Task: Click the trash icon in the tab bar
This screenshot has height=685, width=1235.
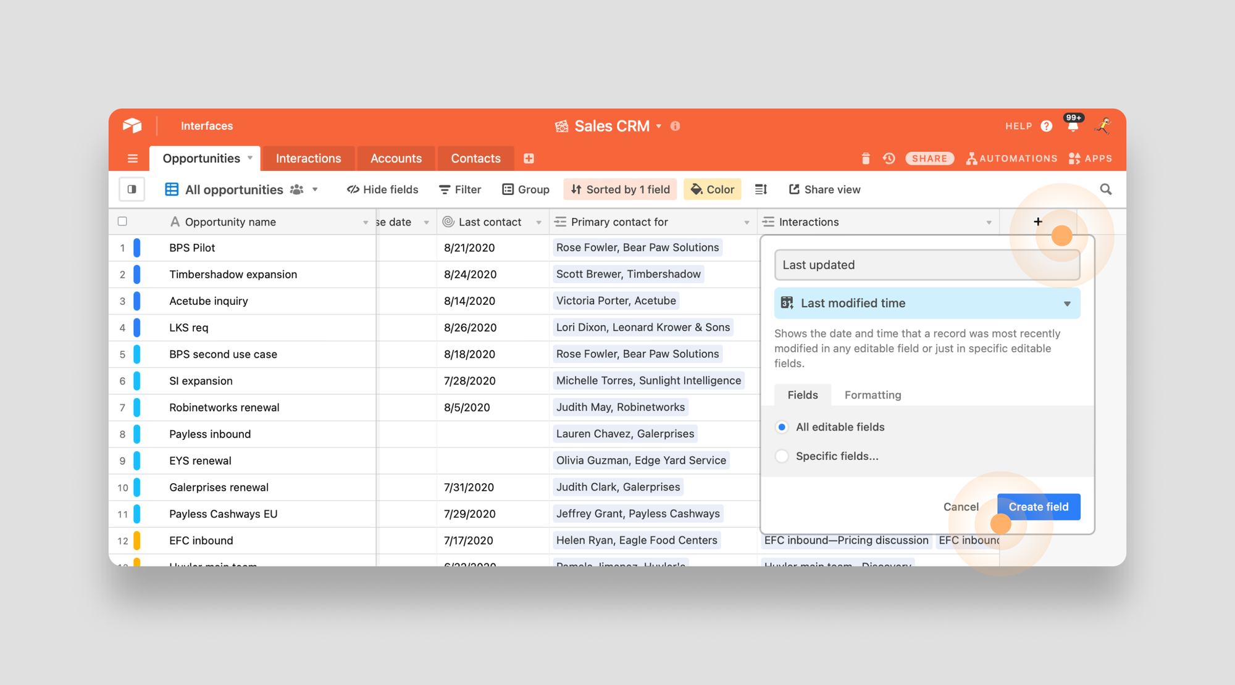Action: point(866,159)
